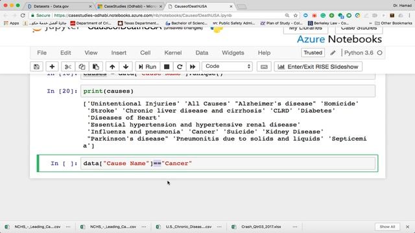Click the browser address bar URL

(143, 16)
